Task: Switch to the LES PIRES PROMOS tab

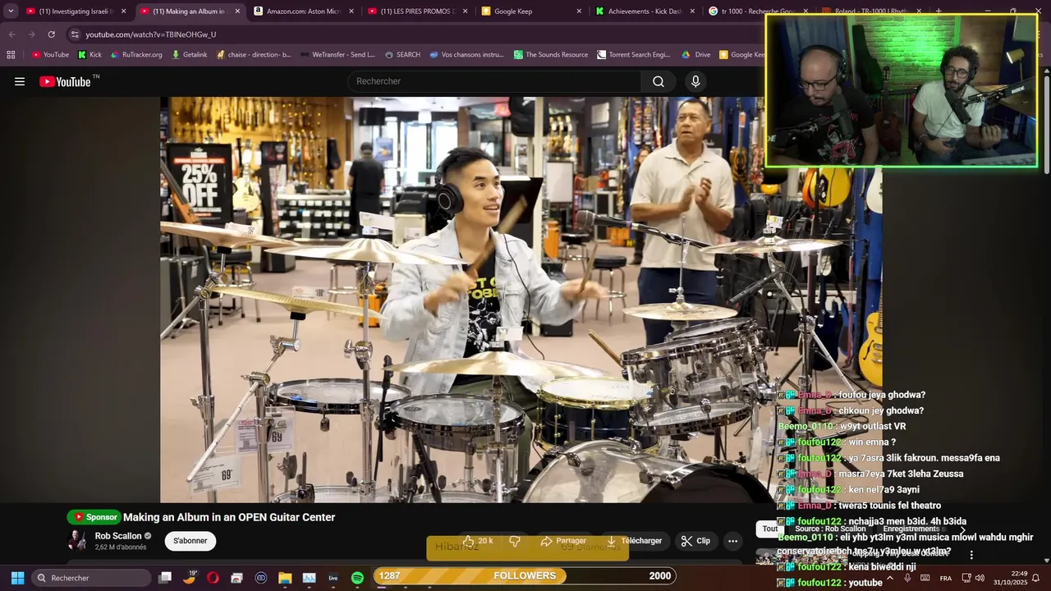Action: click(417, 11)
